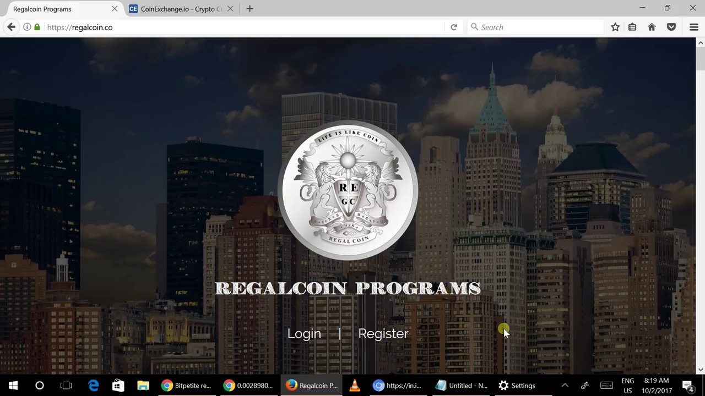Open pen workspace tray icon
Viewport: 705px width, 396px height.
585,386
